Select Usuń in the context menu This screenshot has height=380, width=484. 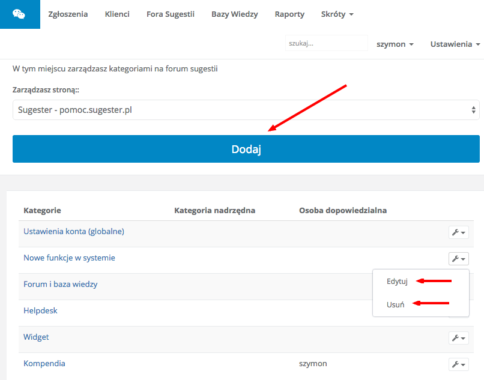(396, 304)
